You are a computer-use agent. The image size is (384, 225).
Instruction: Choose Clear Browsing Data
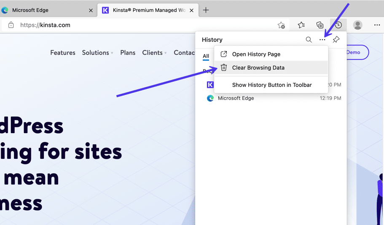click(x=271, y=67)
